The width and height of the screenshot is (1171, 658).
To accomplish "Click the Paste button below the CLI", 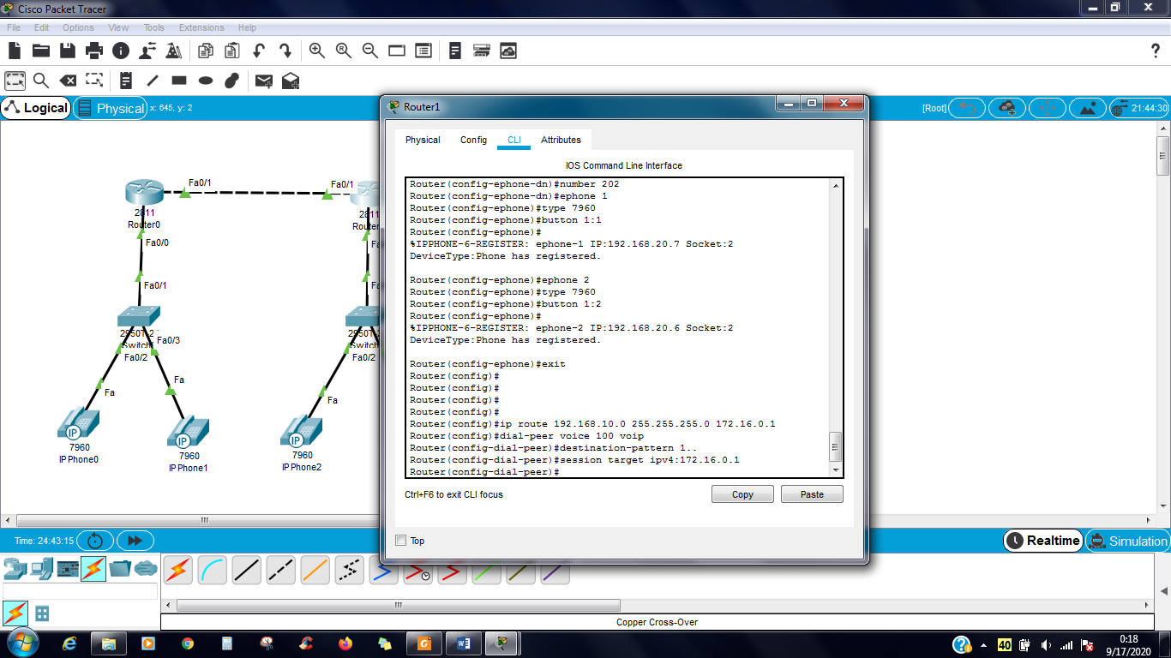I will click(x=812, y=494).
